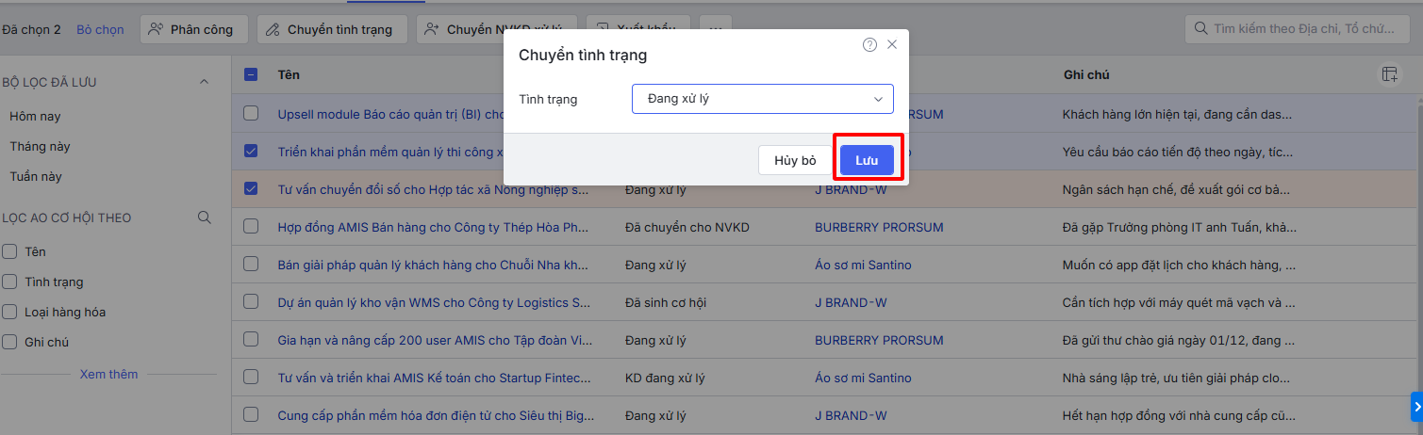Select the Tháng này saved filter
Viewport: 1423px width, 435px height.
point(40,146)
